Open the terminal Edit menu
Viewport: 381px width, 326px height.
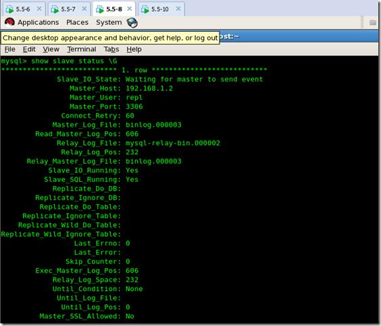click(x=29, y=49)
